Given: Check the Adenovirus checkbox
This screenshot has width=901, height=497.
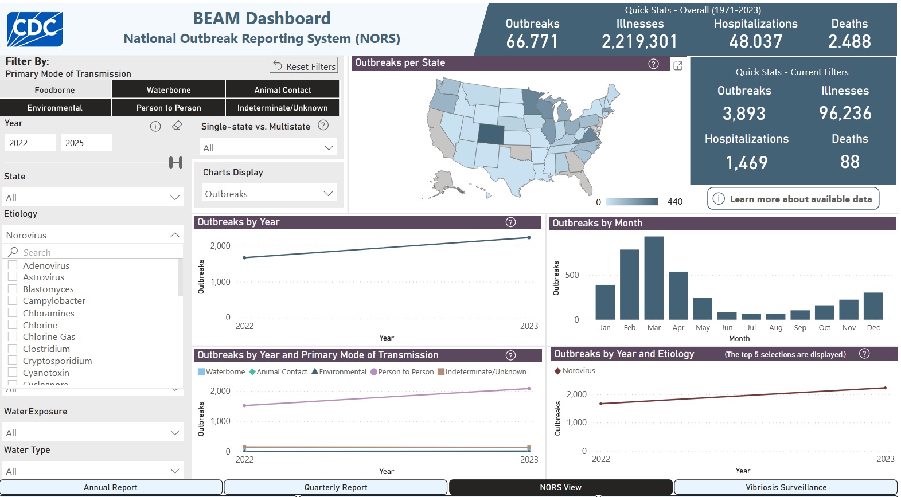Looking at the screenshot, I should coord(13,265).
